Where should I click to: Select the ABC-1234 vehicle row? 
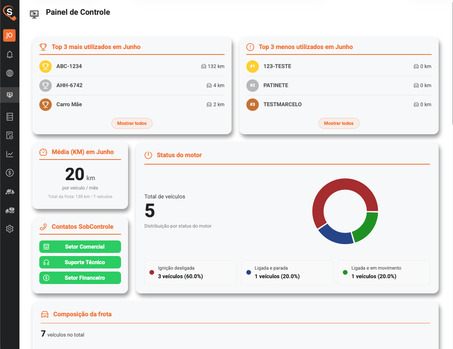pos(132,67)
